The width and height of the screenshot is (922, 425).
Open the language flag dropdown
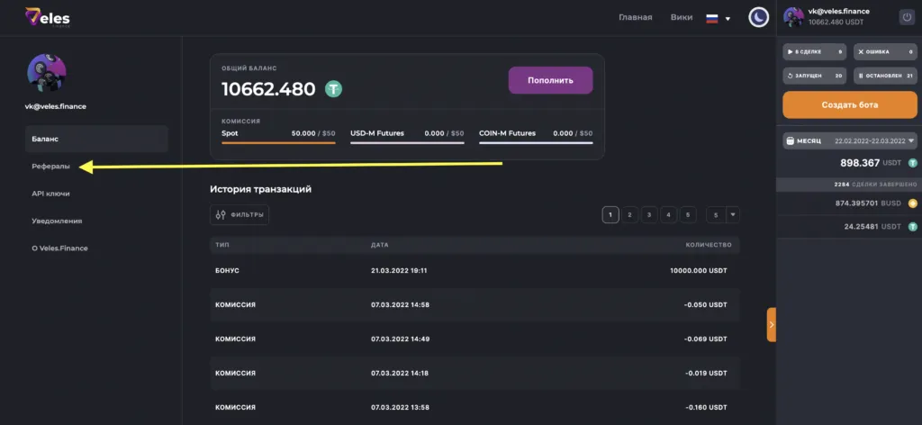pos(718,18)
